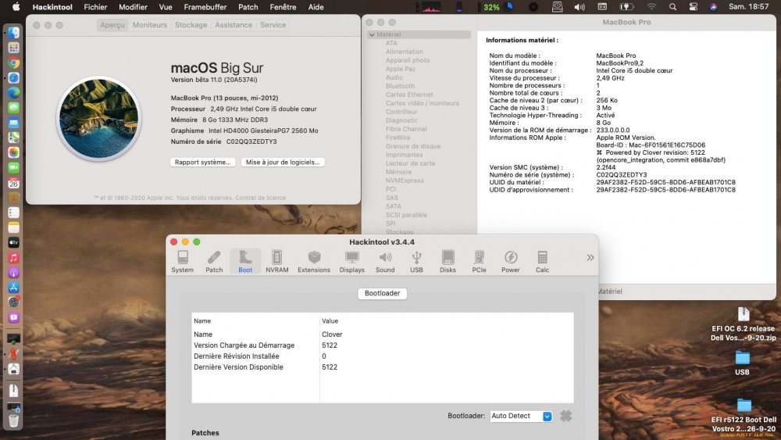Select Cartes vidéo / moniteurs in sidebar
Viewport: 781px width, 440px height.
tap(423, 103)
